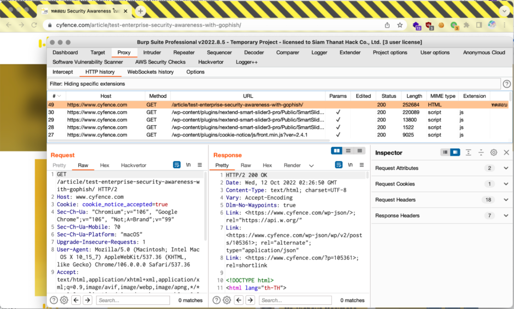Toggle Chrome side panel icon
This screenshot has width=514, height=309.
(x=479, y=25)
